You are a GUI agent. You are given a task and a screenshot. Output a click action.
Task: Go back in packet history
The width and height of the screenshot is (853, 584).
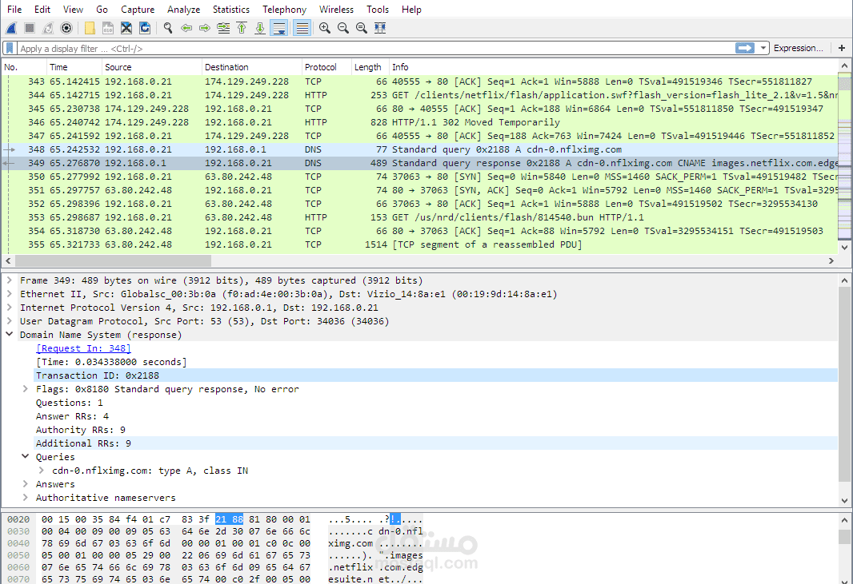click(186, 28)
